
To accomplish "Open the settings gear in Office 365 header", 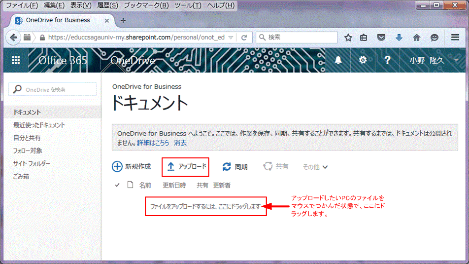I will pos(363,60).
